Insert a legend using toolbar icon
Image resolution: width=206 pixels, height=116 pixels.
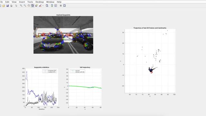pyautogui.click(x=56, y=6)
